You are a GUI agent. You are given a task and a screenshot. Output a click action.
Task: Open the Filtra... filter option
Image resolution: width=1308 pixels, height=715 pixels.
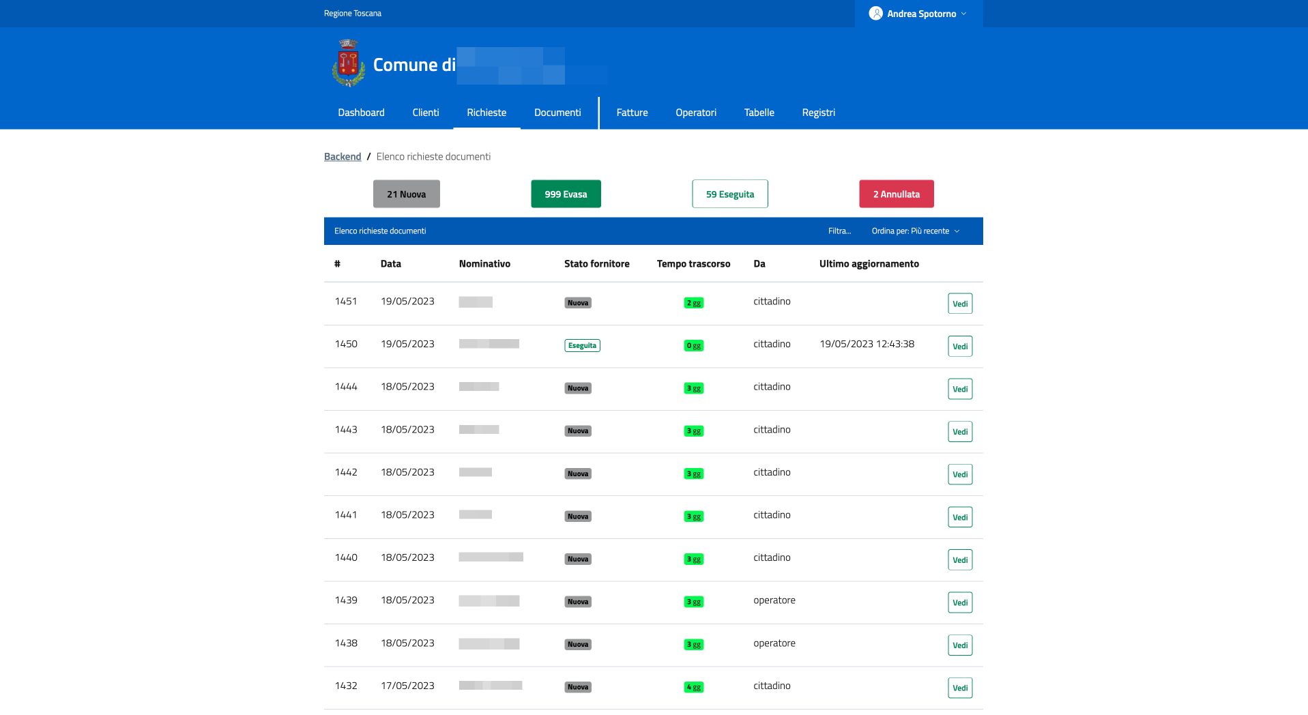coord(839,231)
